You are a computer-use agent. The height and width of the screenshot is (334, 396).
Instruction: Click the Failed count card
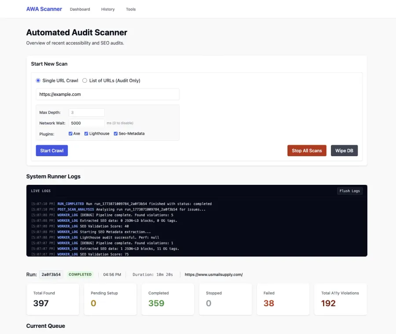pos(283,299)
